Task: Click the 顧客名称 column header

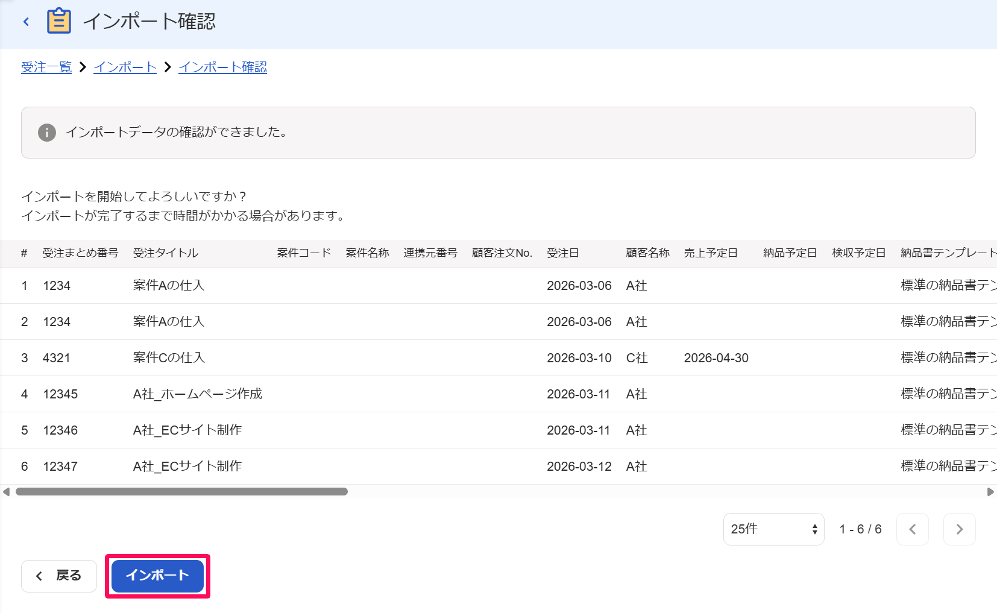Action: pos(647,253)
